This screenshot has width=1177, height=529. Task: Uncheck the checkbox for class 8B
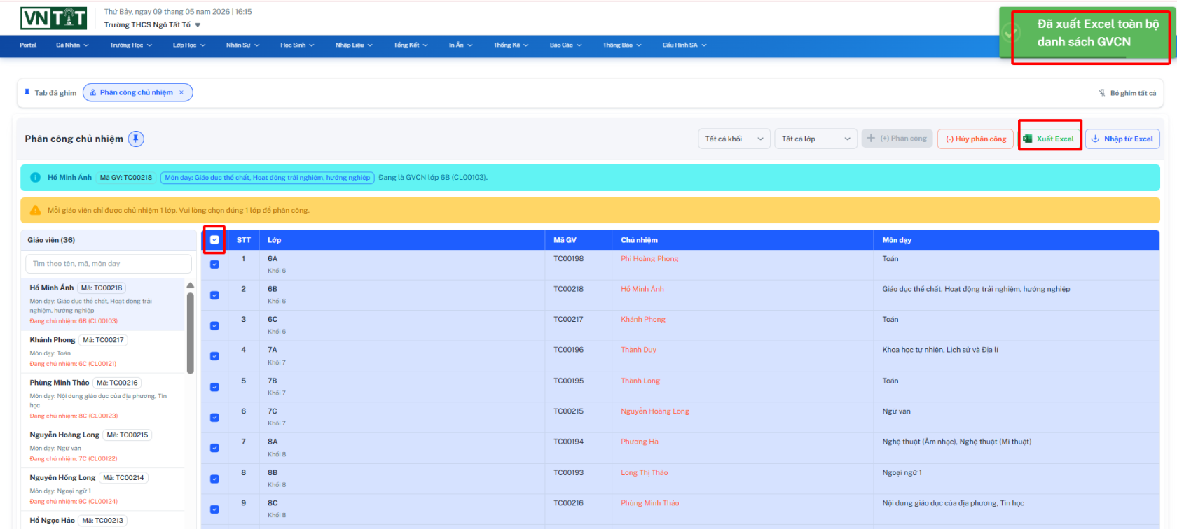pyautogui.click(x=214, y=479)
